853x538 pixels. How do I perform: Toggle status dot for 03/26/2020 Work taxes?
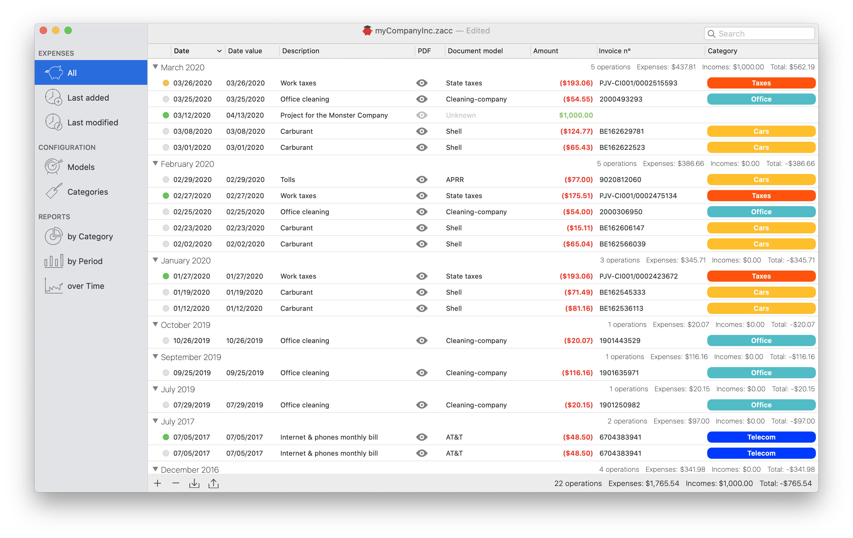pos(166,83)
